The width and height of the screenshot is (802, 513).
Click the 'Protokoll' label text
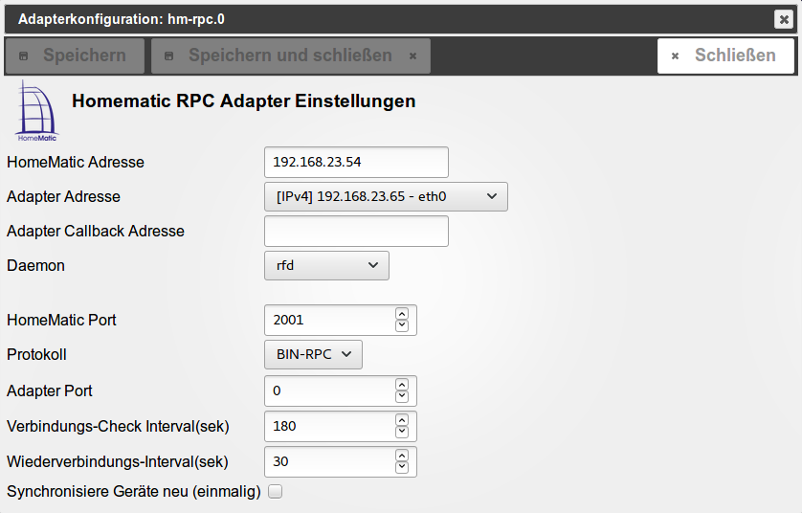[x=36, y=354]
